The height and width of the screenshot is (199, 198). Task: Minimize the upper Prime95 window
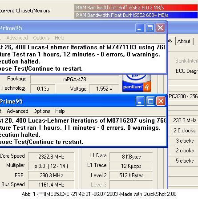[x=140, y=28]
